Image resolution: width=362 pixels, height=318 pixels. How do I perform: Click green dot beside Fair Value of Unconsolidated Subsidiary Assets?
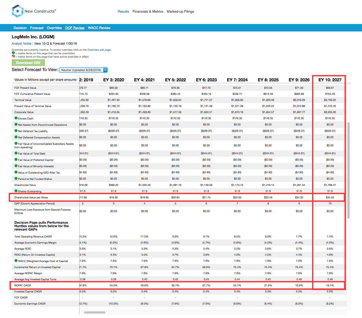pyautogui.click(x=16, y=143)
